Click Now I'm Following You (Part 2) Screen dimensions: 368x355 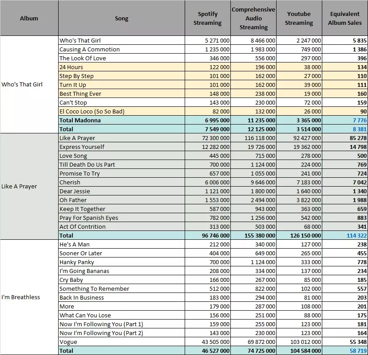pyautogui.click(x=122, y=333)
